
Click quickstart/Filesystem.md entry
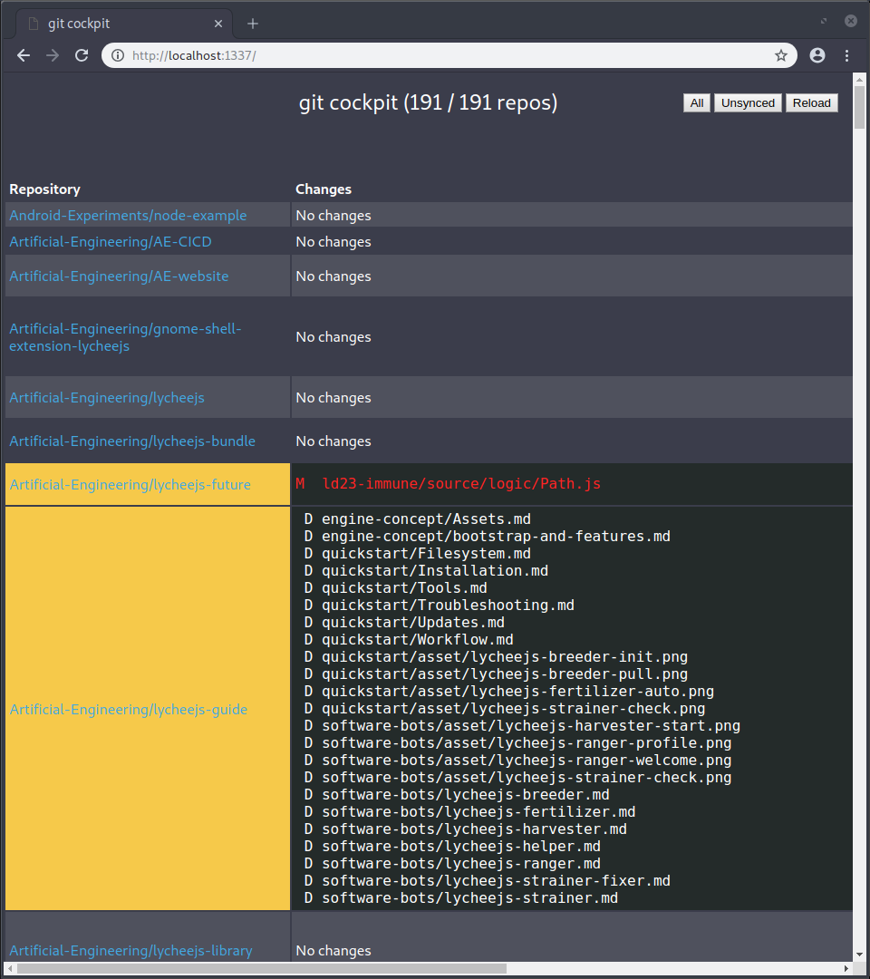pyautogui.click(x=426, y=554)
